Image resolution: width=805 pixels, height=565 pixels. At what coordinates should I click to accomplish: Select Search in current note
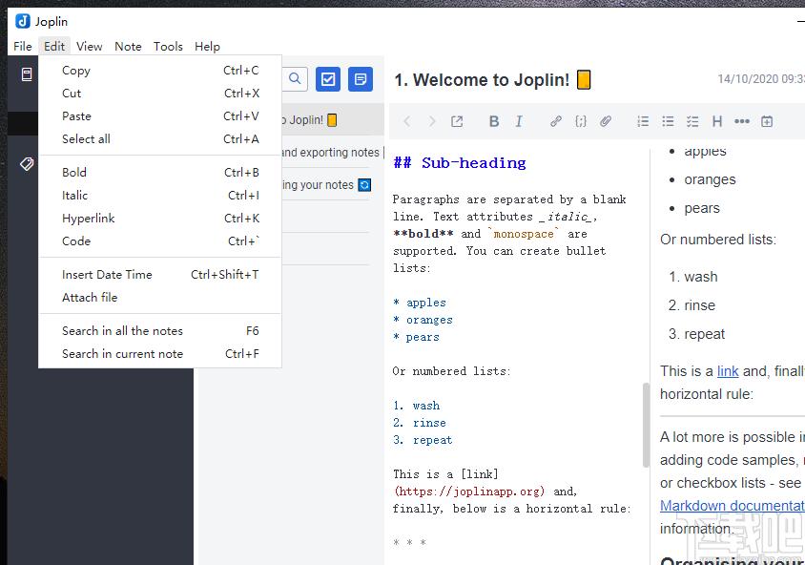point(160,353)
